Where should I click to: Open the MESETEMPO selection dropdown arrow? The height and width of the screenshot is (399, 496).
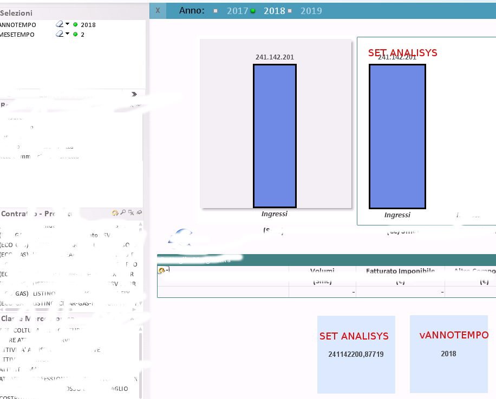pos(67,34)
